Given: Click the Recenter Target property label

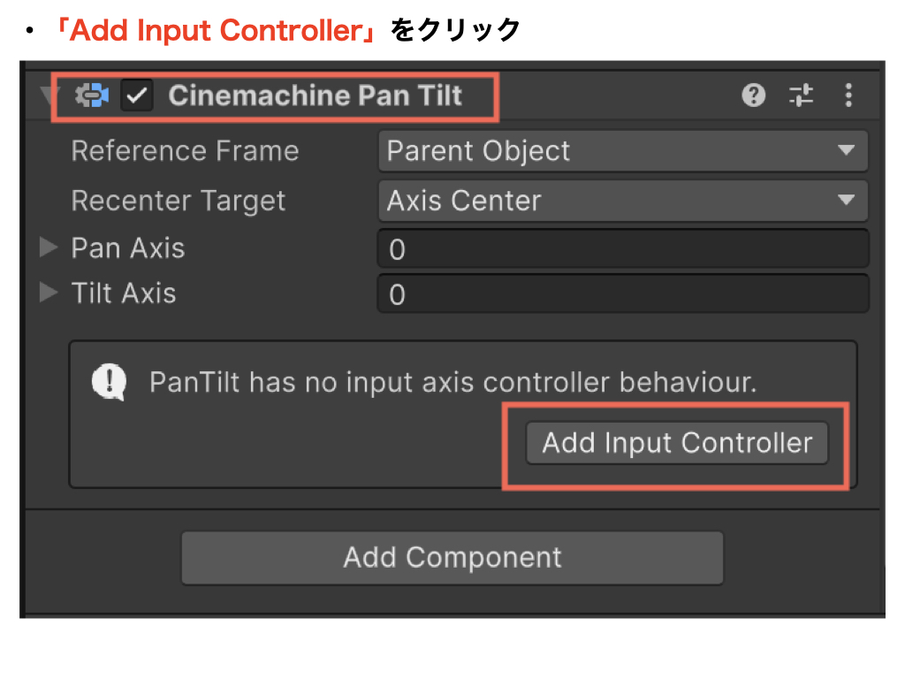Looking at the screenshot, I should click(x=179, y=201).
